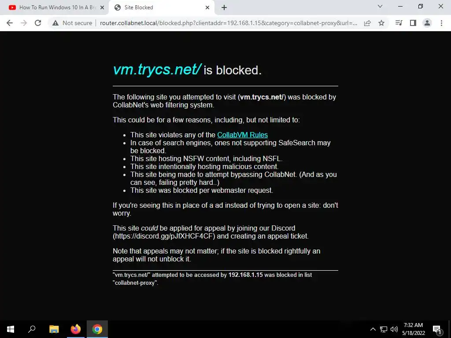Reload the blocked page
The width and height of the screenshot is (451, 338).
tap(38, 23)
